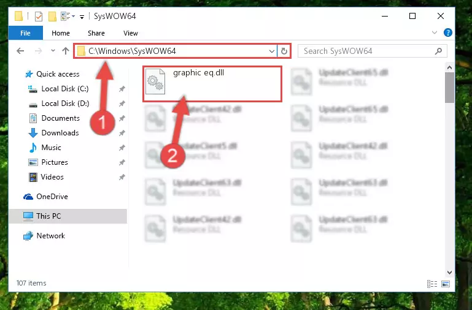Click the graphic eq.dll file icon
The image size is (472, 310).
pos(155,81)
